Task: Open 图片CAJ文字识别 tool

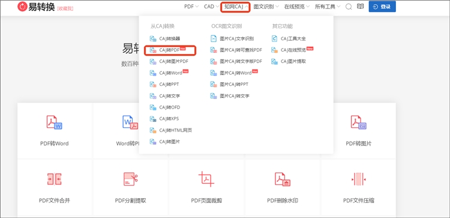Action: [232, 38]
